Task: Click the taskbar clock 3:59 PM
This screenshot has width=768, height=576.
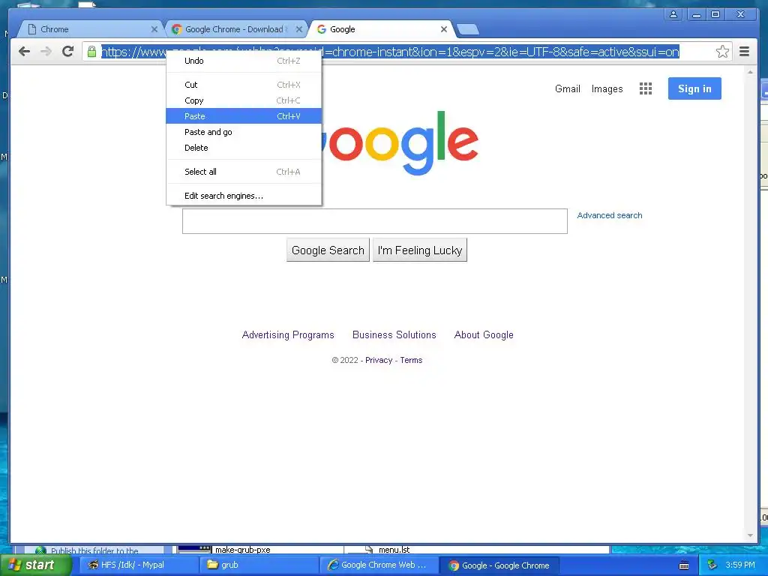Action: 740,565
